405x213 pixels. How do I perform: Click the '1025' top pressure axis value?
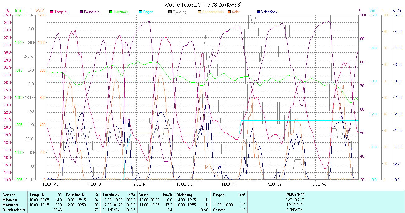[x=19, y=15]
